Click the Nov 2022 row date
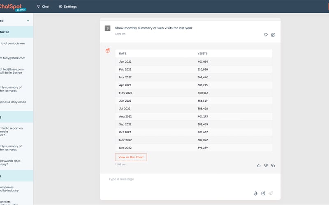This screenshot has height=205, width=329. tap(125, 140)
